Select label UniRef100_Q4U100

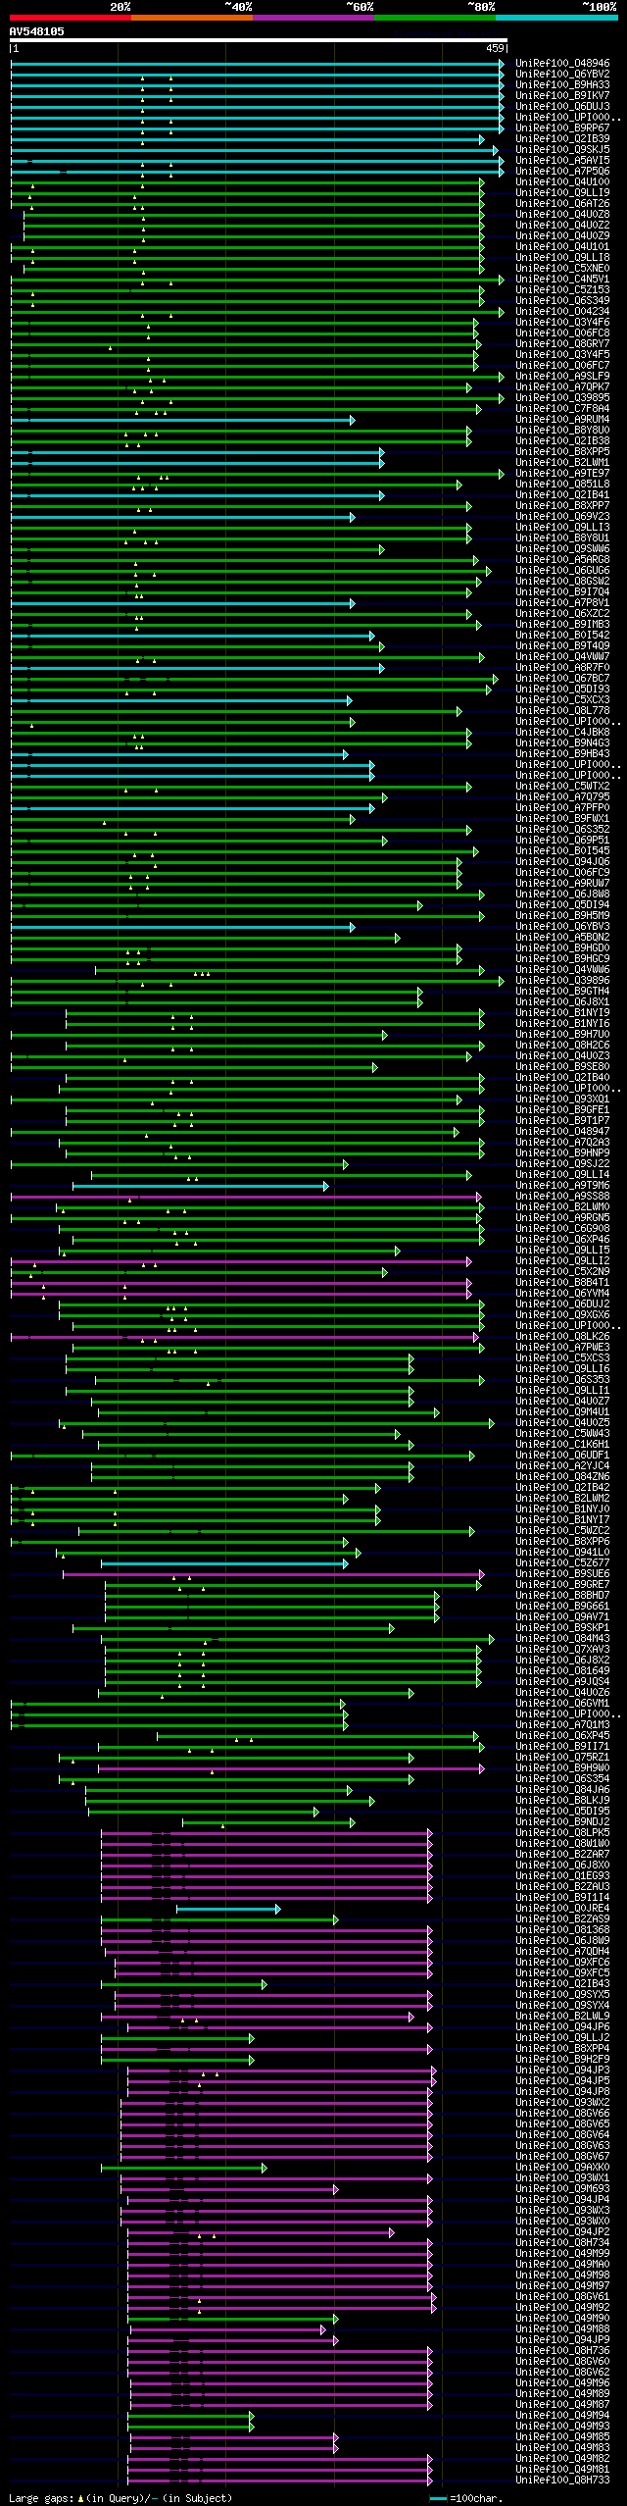point(562,181)
